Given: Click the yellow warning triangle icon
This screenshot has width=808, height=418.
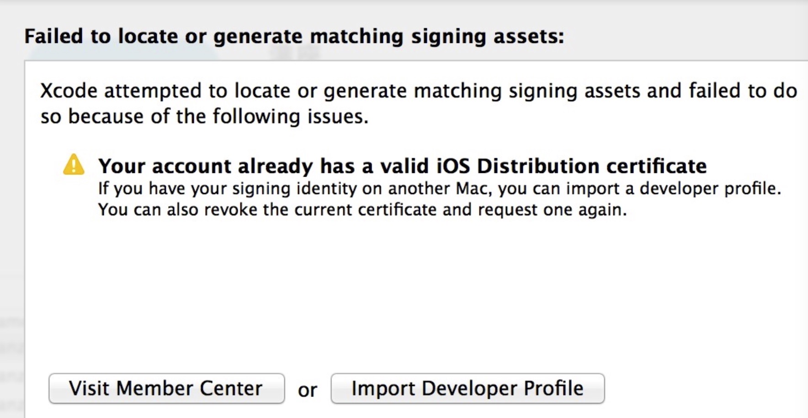Looking at the screenshot, I should point(74,165).
